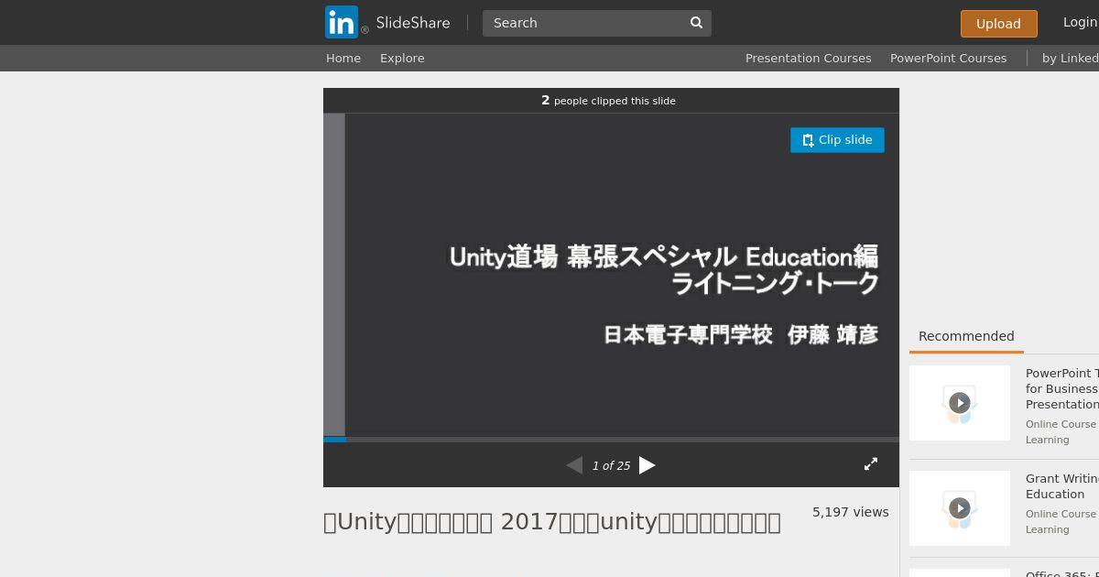Click the slide progress bar
Image resolution: width=1099 pixels, height=577 pixels.
pos(611,440)
